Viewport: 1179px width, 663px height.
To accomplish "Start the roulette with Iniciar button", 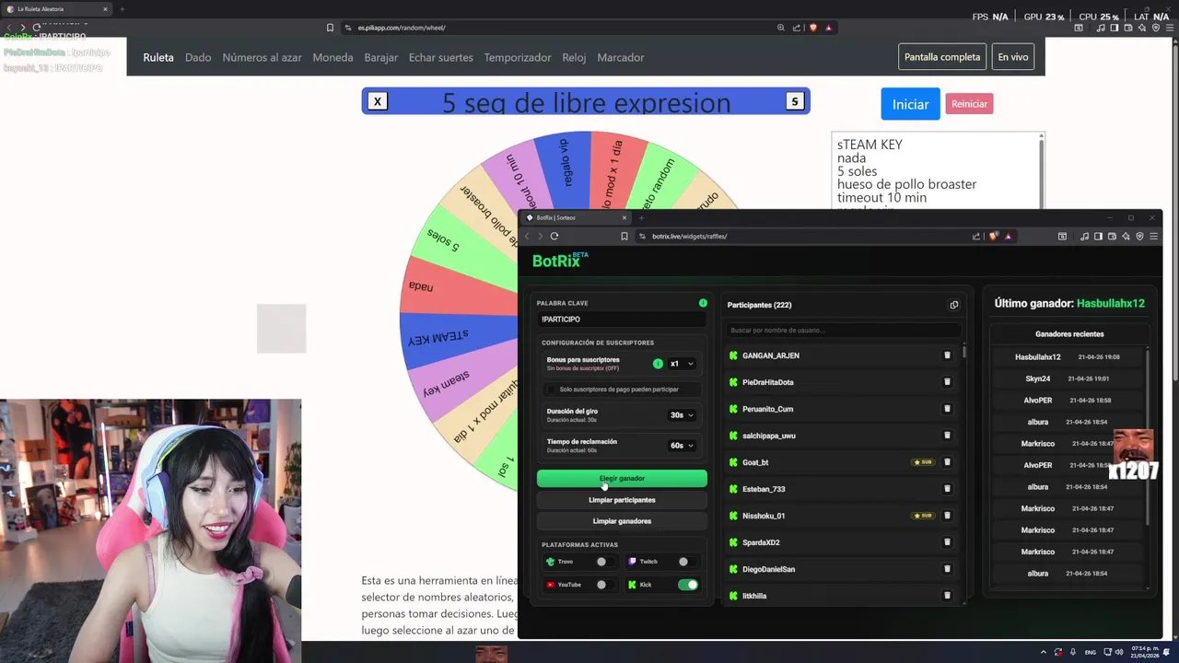I will (x=910, y=104).
